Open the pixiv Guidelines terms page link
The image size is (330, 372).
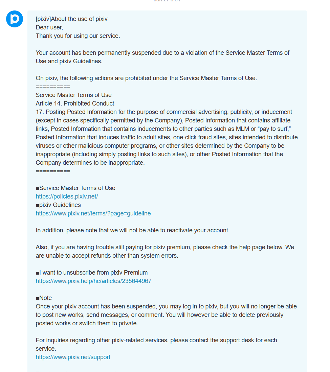93,213
